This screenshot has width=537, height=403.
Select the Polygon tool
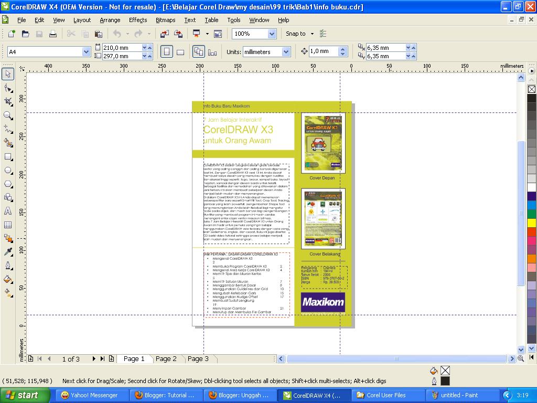point(8,184)
